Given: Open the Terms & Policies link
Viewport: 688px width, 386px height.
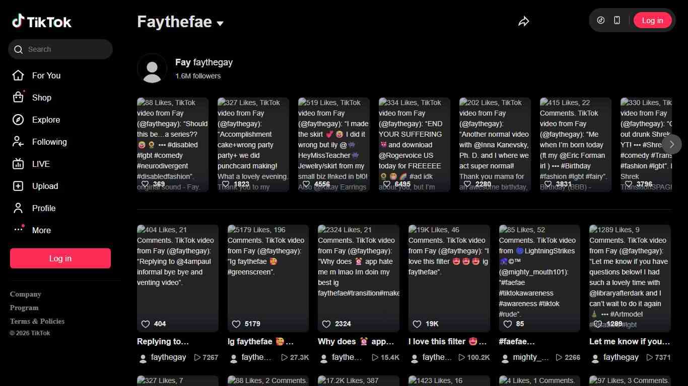Looking at the screenshot, I should pyautogui.click(x=37, y=321).
